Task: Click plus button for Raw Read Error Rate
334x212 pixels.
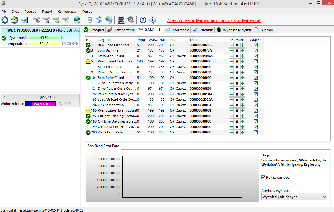Action: click(x=243, y=45)
